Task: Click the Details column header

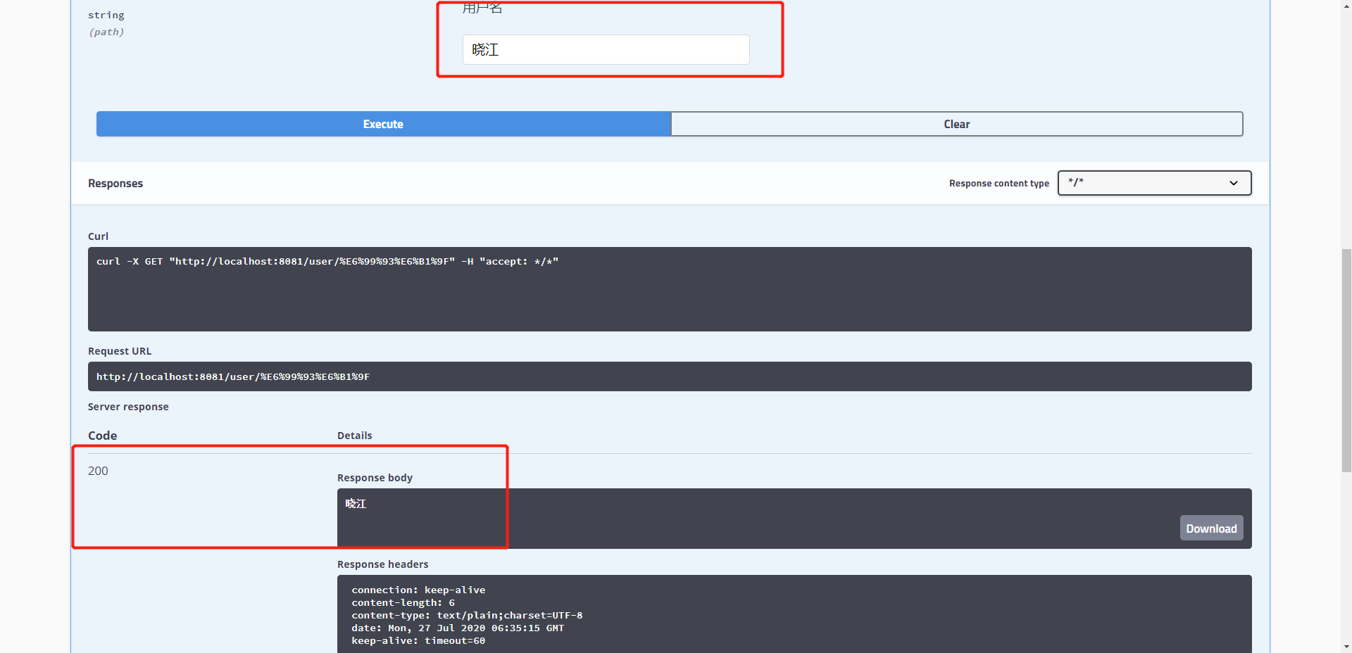Action: tap(354, 436)
